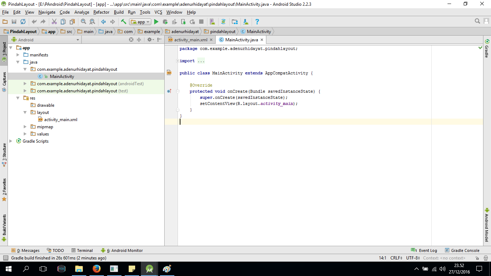Open the AVD Manager icon

pyautogui.click(x=212, y=22)
